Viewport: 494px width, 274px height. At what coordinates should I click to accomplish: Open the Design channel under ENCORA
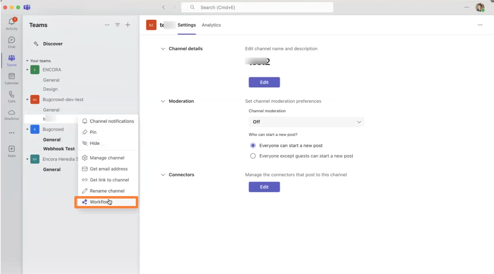point(50,89)
